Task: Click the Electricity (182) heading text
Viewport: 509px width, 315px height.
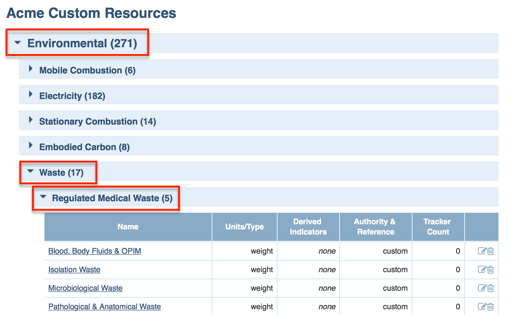Action: tap(72, 96)
